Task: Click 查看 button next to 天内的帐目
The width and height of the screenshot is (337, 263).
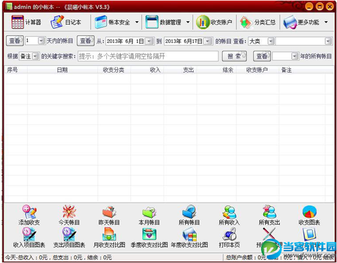Action: (x=15, y=41)
